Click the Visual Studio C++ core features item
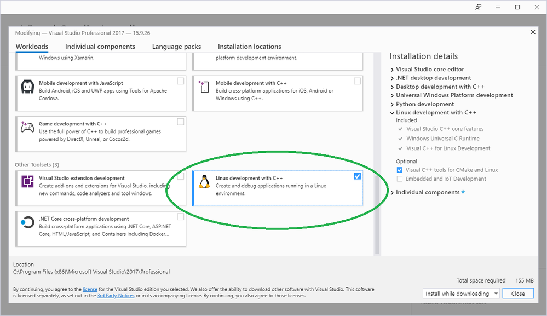This screenshot has height=316, width=547. point(445,129)
